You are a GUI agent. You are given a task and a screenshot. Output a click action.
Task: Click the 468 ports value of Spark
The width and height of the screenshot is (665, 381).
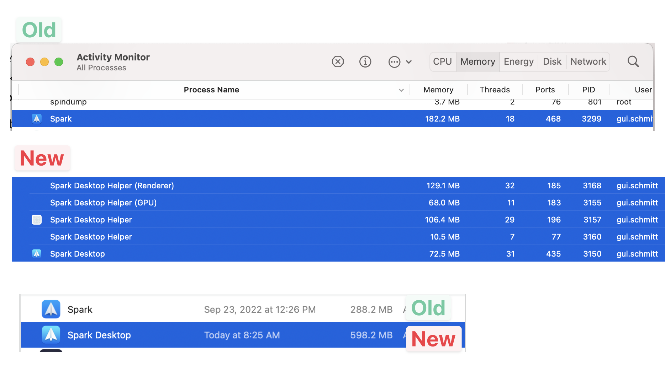(x=553, y=119)
